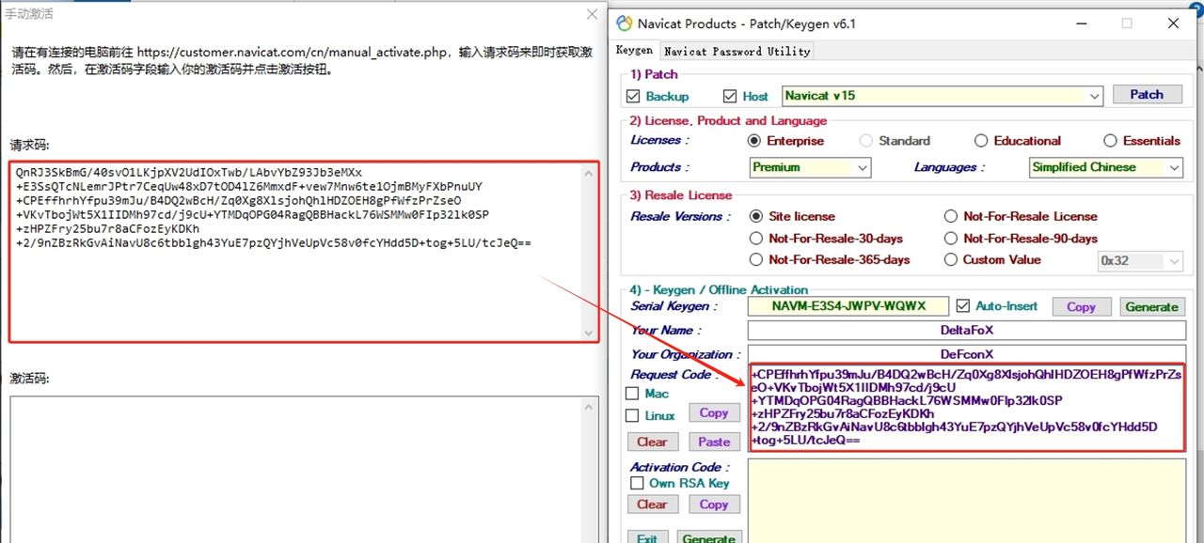Click the request code scrollbar down arrow

pyautogui.click(x=590, y=333)
